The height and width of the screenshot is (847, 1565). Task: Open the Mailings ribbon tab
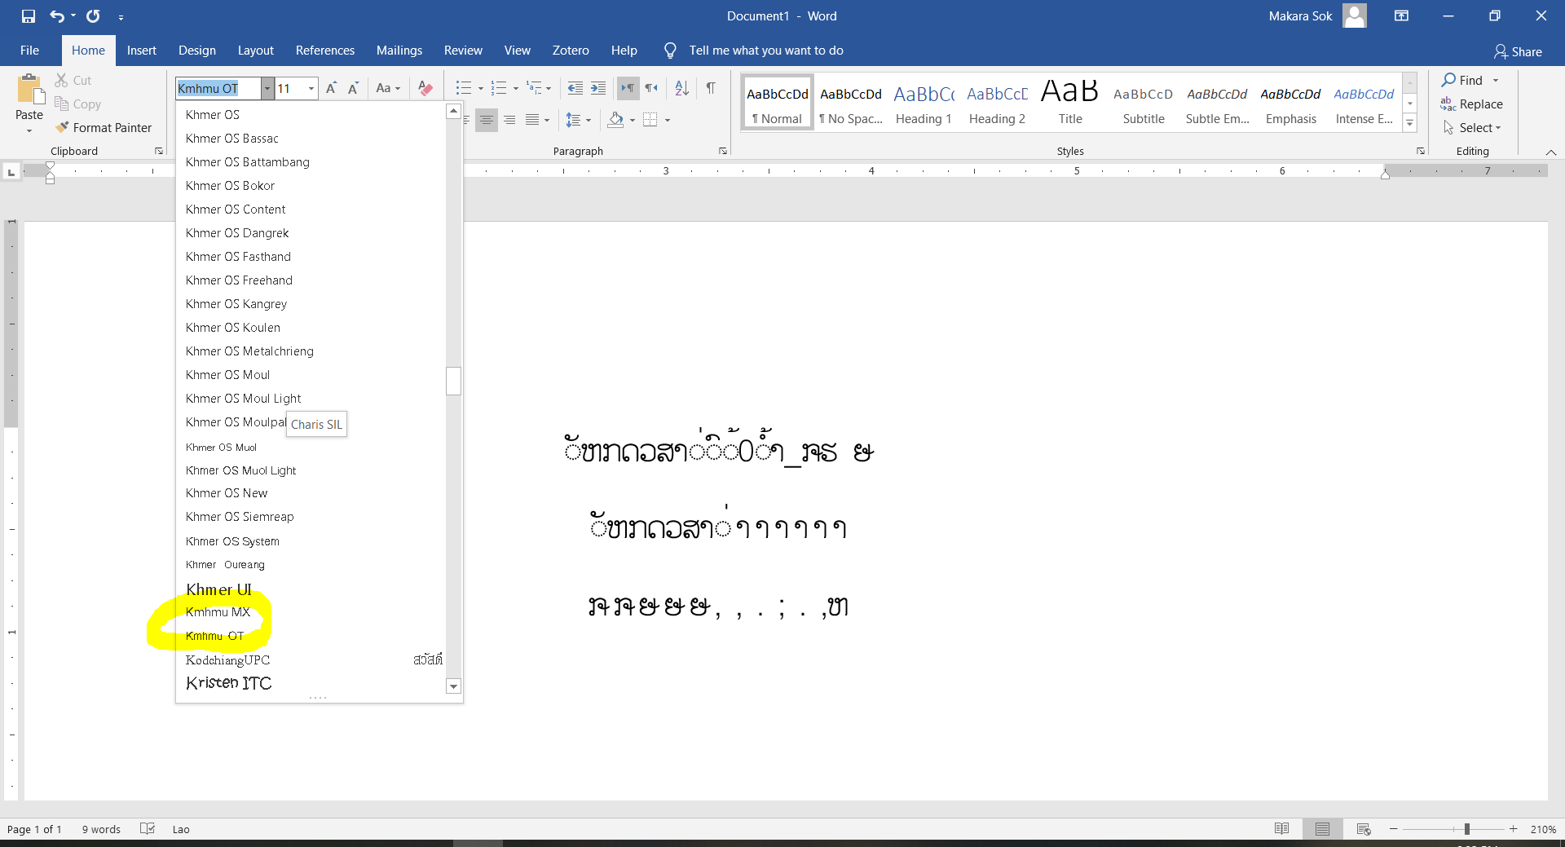coord(399,50)
